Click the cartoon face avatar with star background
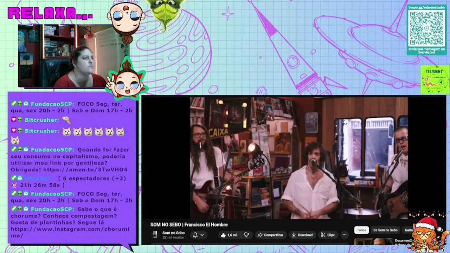Viewport: 450px width, 253px height. (127, 79)
